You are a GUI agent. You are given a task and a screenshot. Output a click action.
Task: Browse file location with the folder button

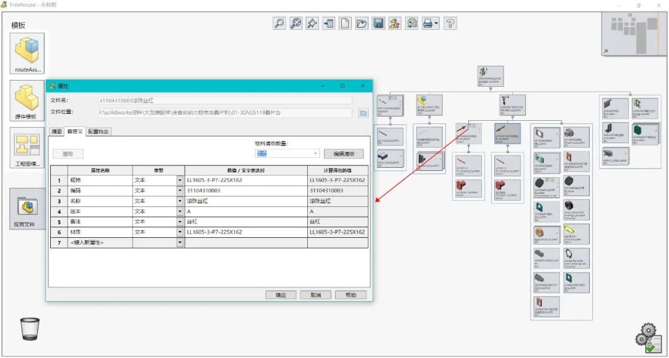pyautogui.click(x=364, y=113)
